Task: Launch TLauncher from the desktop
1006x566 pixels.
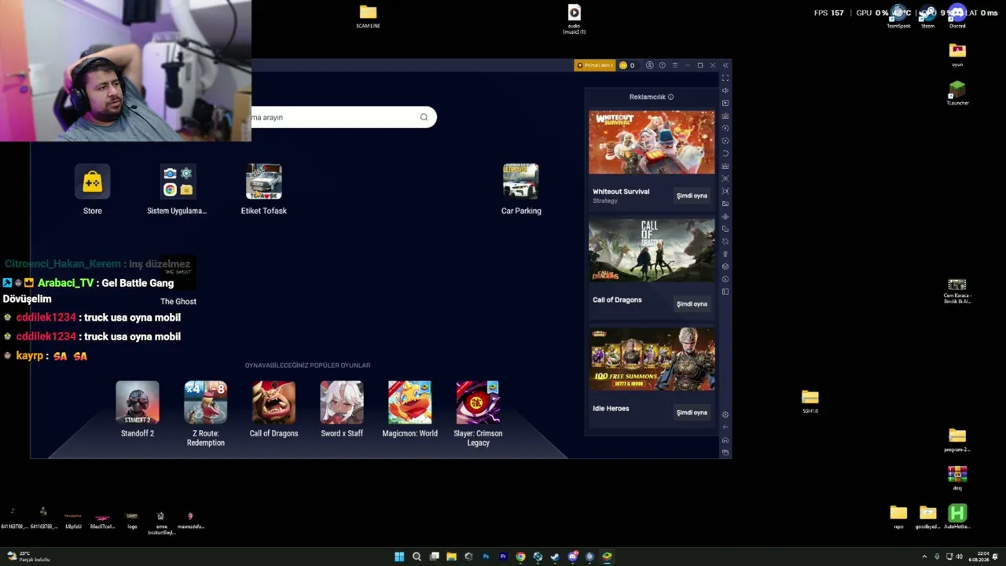Action: [957, 94]
